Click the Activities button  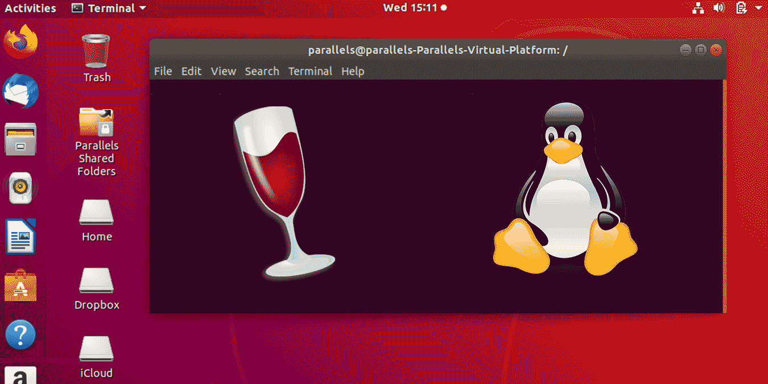click(x=30, y=8)
